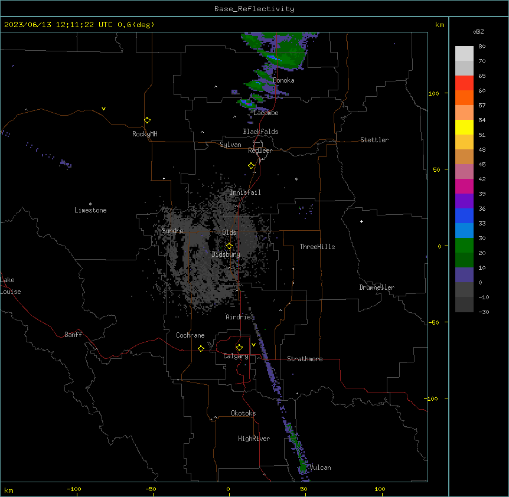Click the Base_Reflectivity title
Image resolution: width=509 pixels, height=497 pixels.
point(255,9)
